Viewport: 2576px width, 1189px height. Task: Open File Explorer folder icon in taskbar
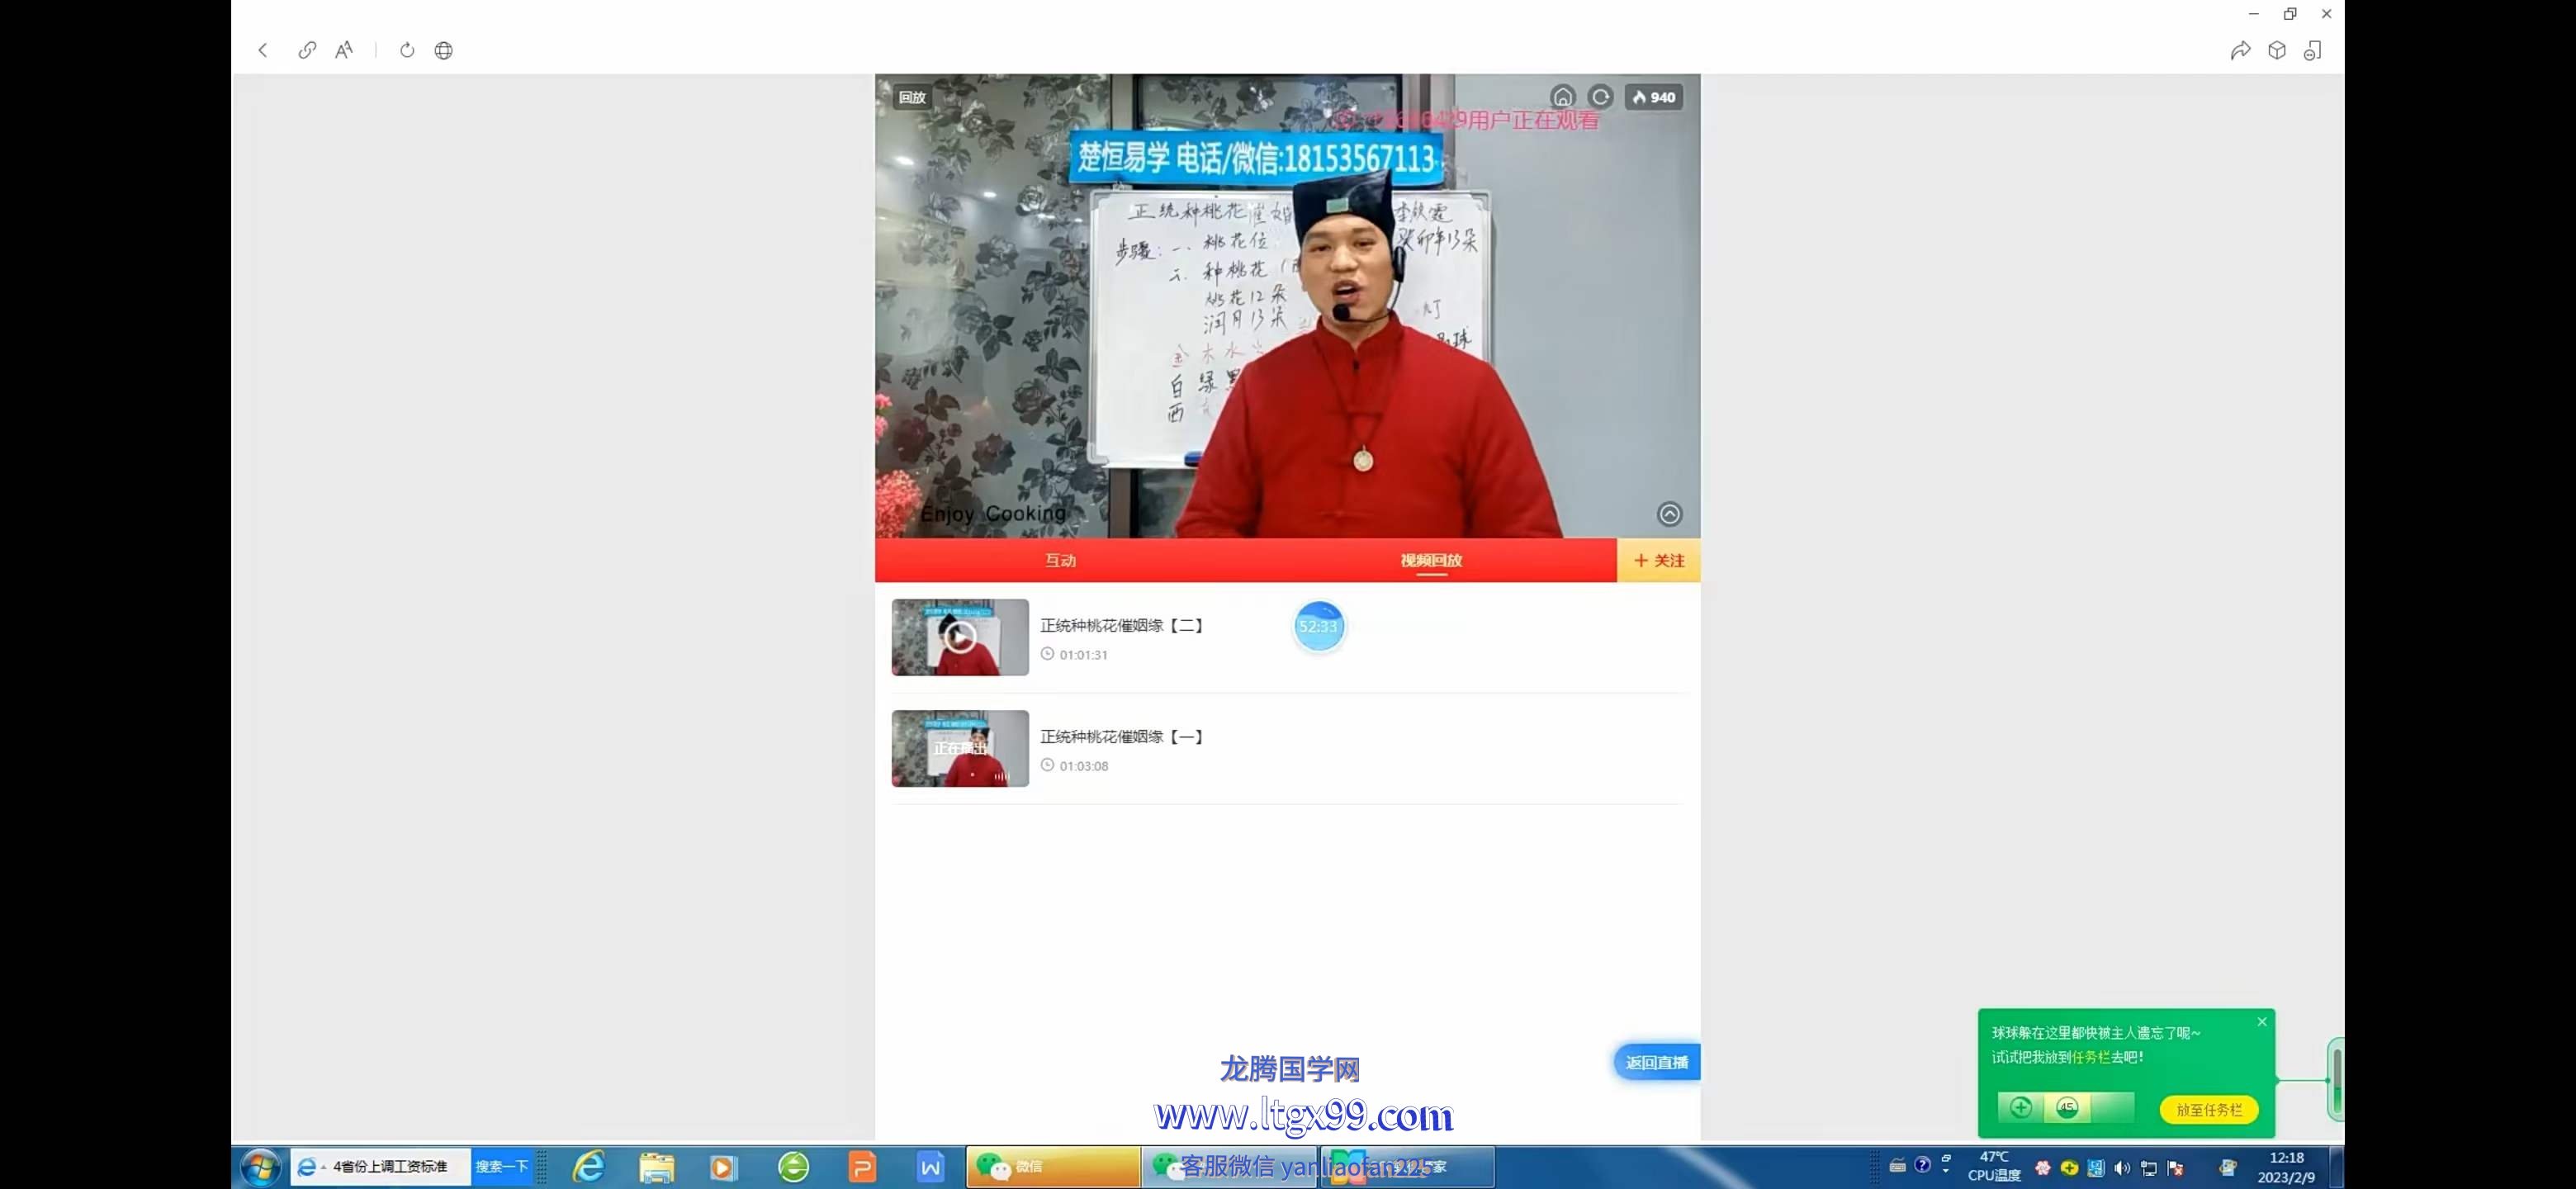tap(656, 1167)
